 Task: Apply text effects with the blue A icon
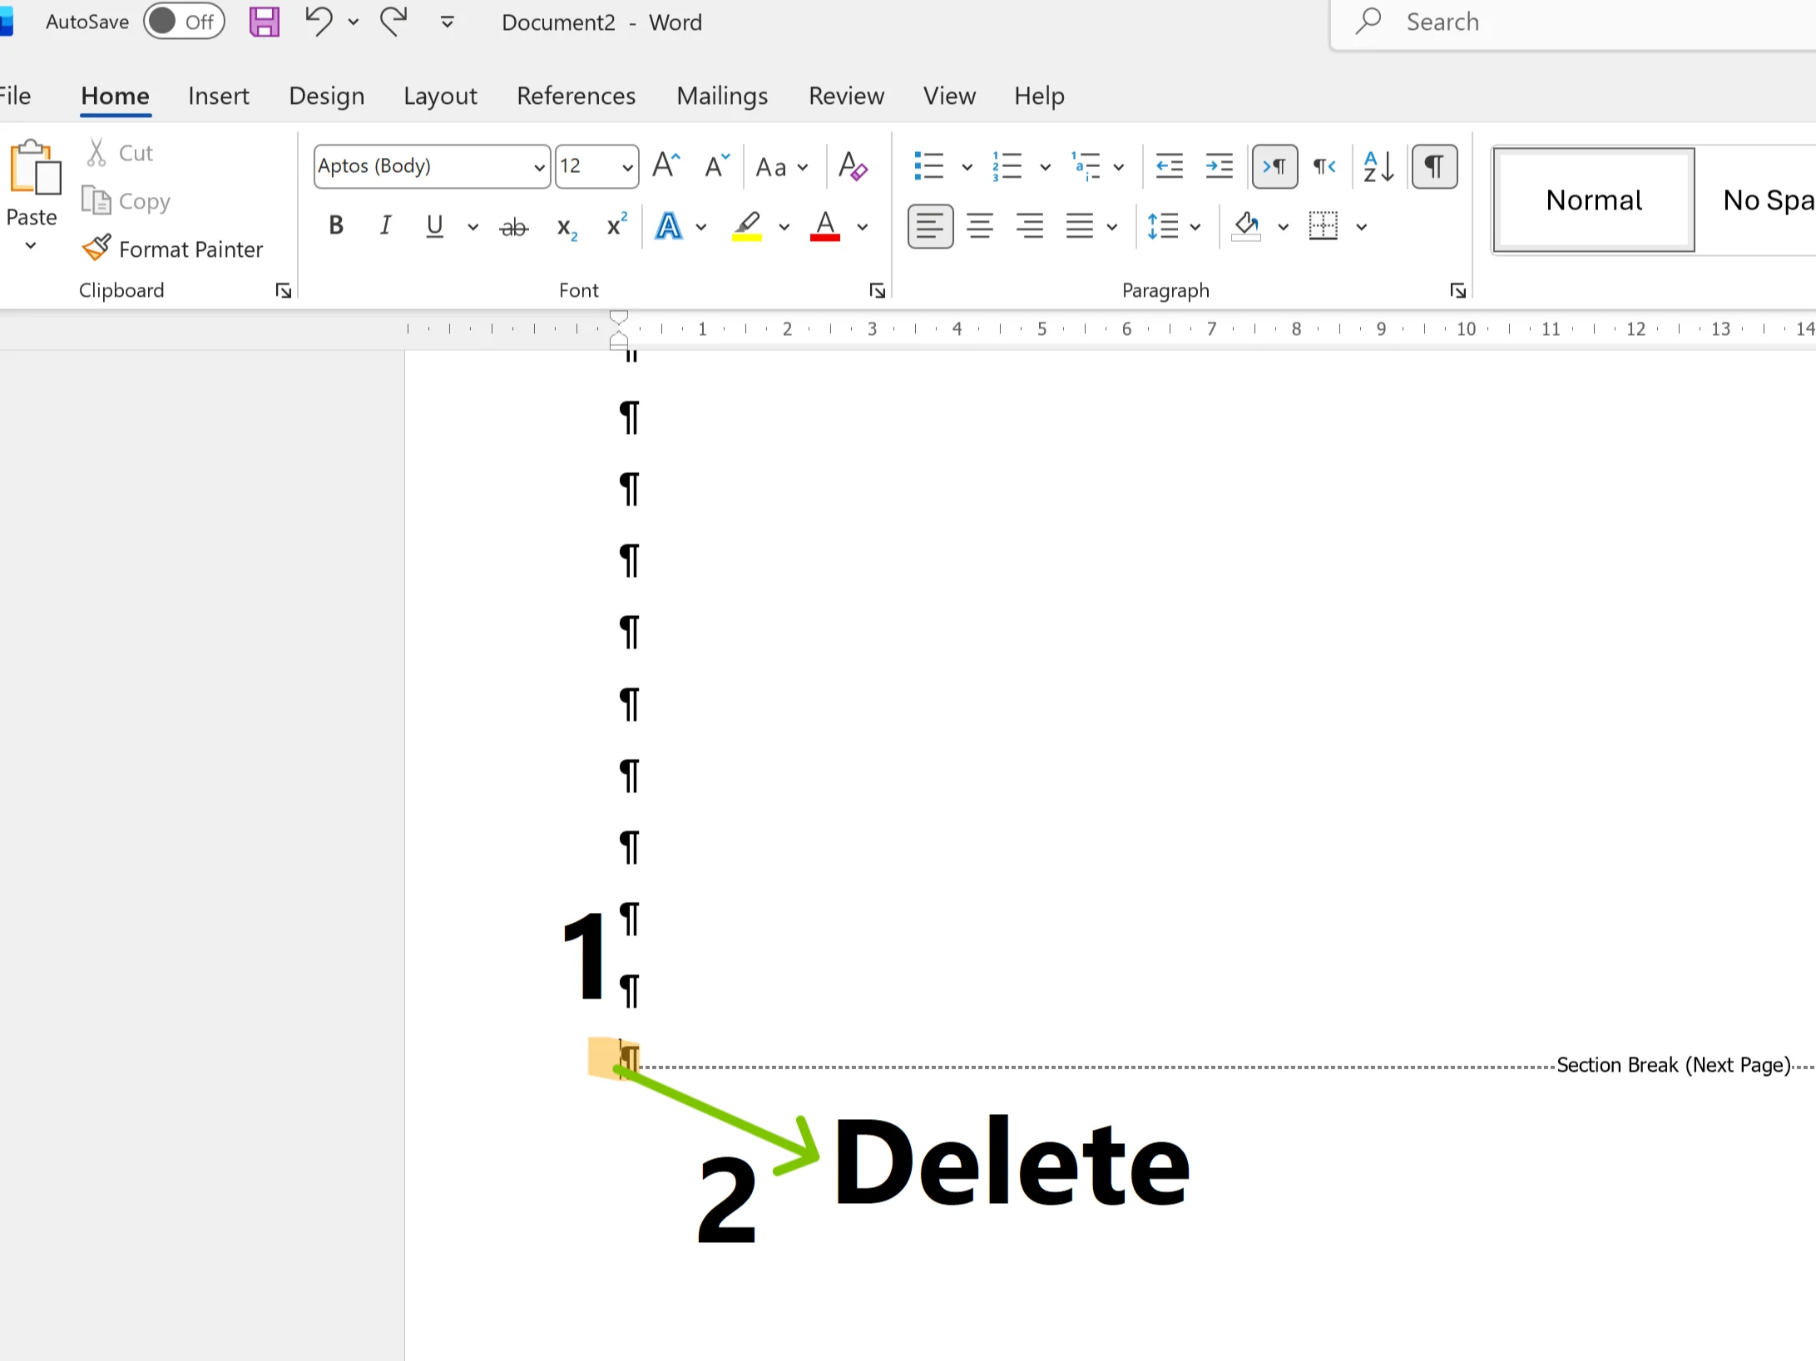pos(669,226)
